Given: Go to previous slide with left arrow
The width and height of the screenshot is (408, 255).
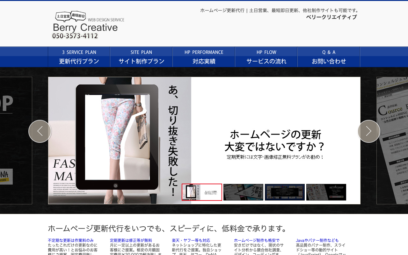Looking at the screenshot, I should (40, 131).
